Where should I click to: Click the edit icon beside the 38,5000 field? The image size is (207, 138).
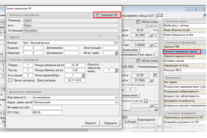(x=151, y=35)
